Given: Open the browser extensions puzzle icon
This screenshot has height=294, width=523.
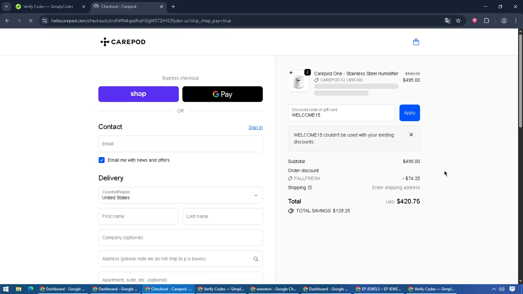Looking at the screenshot, I should [487, 21].
